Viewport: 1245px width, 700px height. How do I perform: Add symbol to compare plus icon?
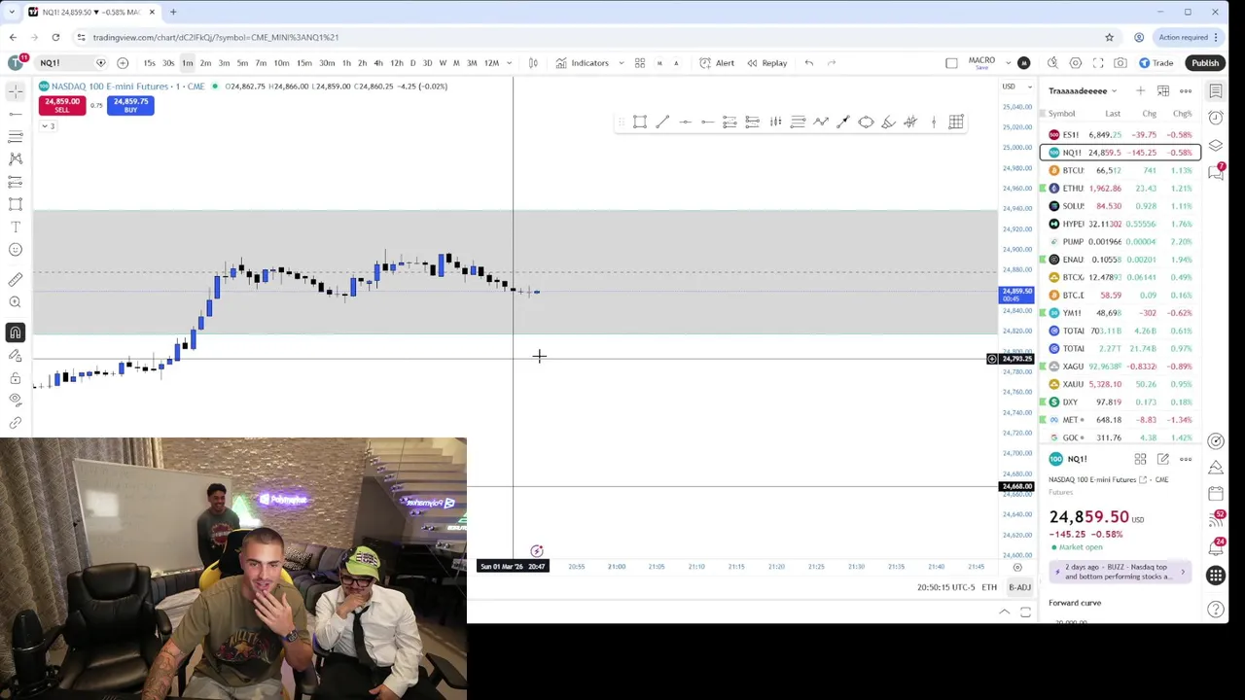point(123,63)
